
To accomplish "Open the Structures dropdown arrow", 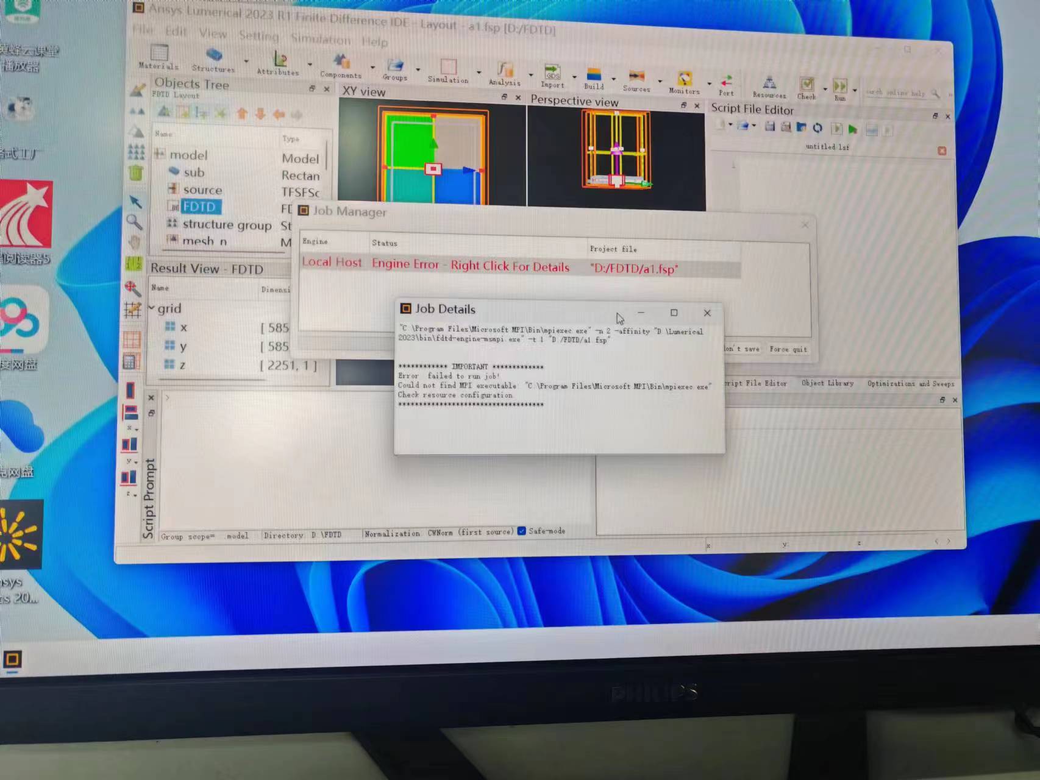I will pyautogui.click(x=246, y=61).
